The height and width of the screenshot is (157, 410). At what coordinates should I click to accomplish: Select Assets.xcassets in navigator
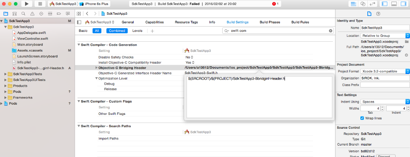pyautogui.click(x=30, y=50)
